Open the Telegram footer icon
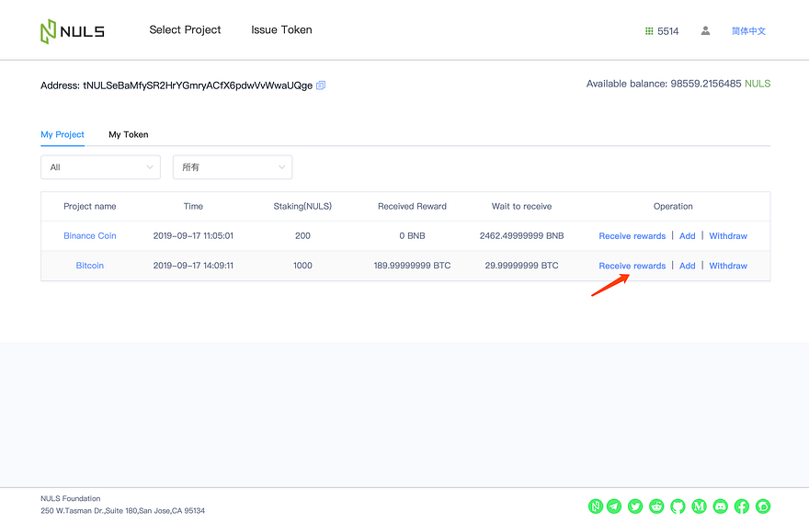Viewport: 809px width, 523px height. pos(614,506)
